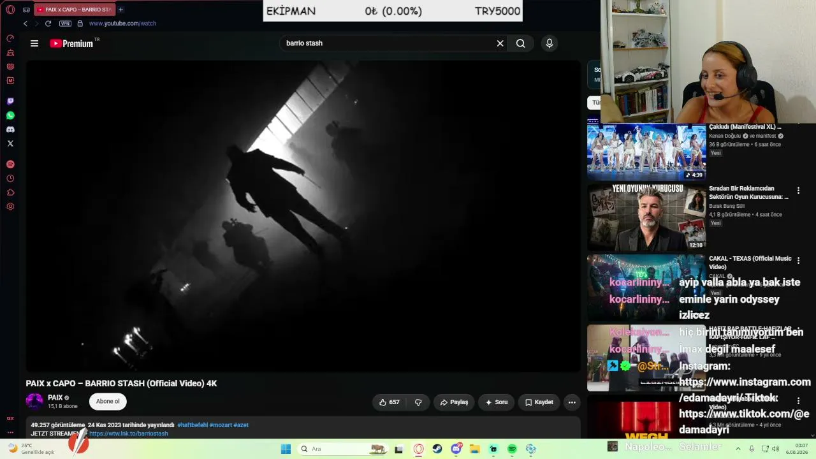Image resolution: width=816 pixels, height=459 pixels.
Task: Open PAIX channel avatar
Action: pos(34,401)
